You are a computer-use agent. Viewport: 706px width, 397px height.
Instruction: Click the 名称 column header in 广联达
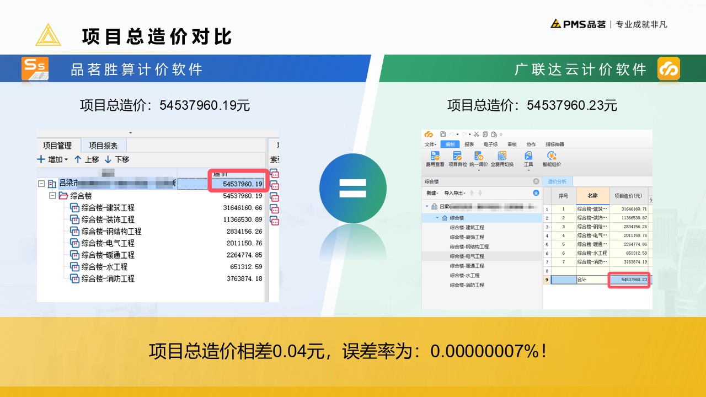[x=593, y=196]
